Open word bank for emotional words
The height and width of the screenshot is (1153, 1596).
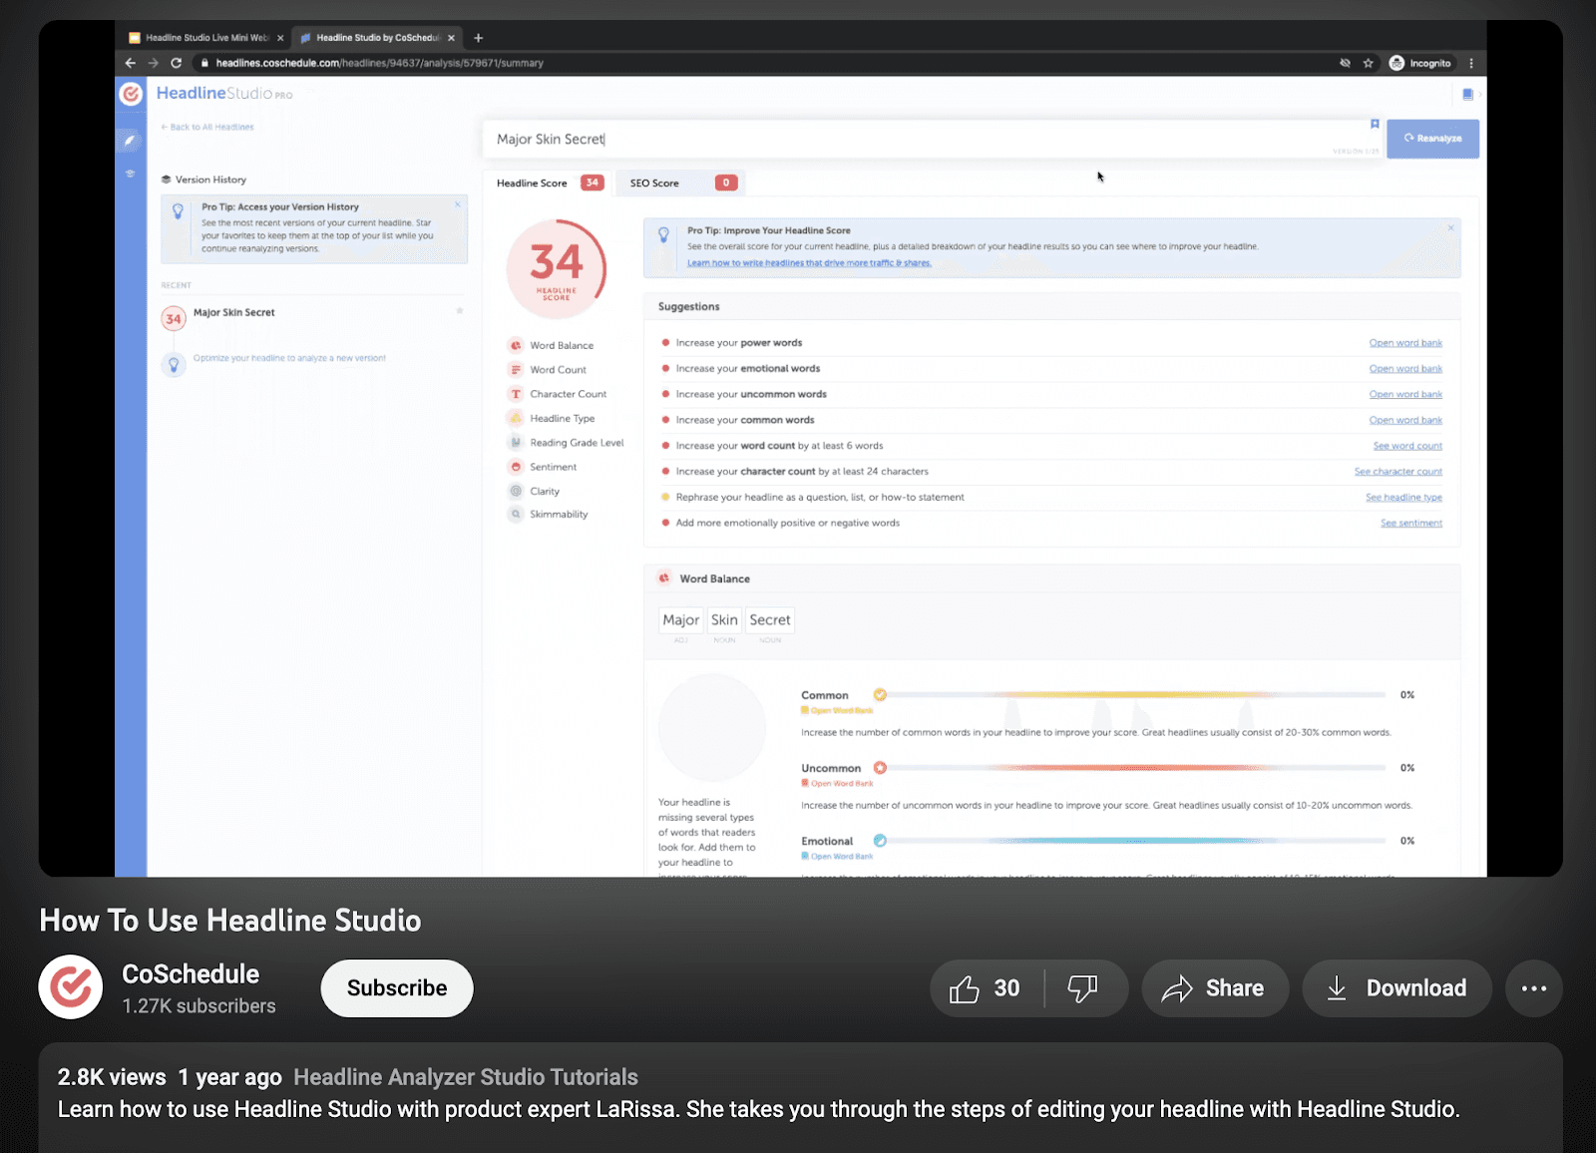coord(1405,369)
